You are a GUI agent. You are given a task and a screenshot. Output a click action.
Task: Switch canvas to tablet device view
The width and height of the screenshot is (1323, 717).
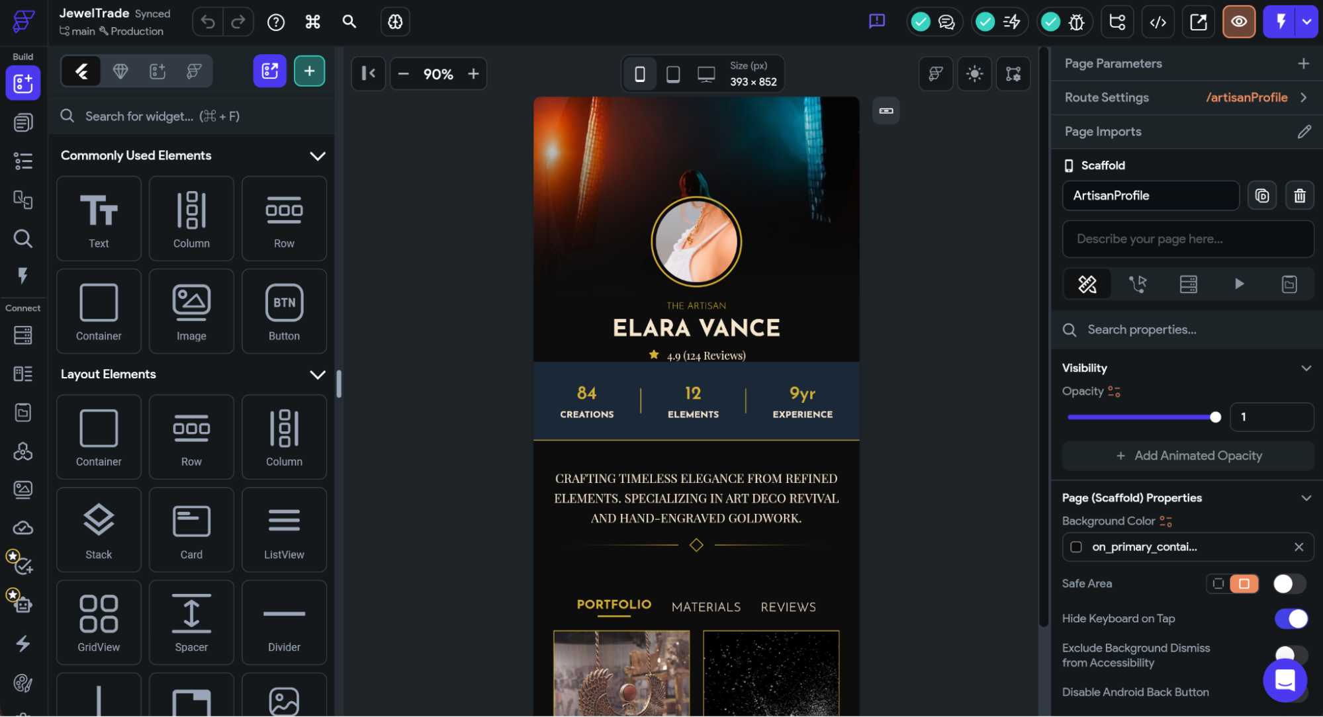pyautogui.click(x=673, y=74)
